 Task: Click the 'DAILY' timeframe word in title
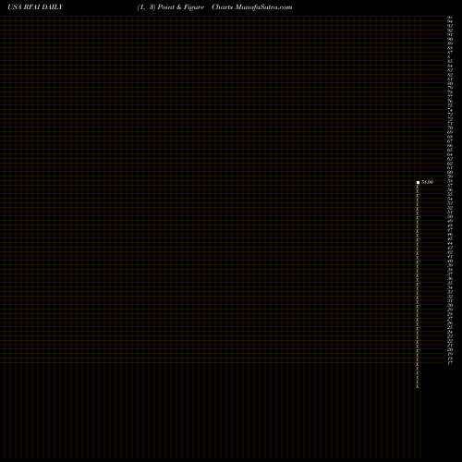coord(53,7)
